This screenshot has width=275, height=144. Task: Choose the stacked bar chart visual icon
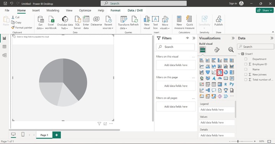[202, 60]
